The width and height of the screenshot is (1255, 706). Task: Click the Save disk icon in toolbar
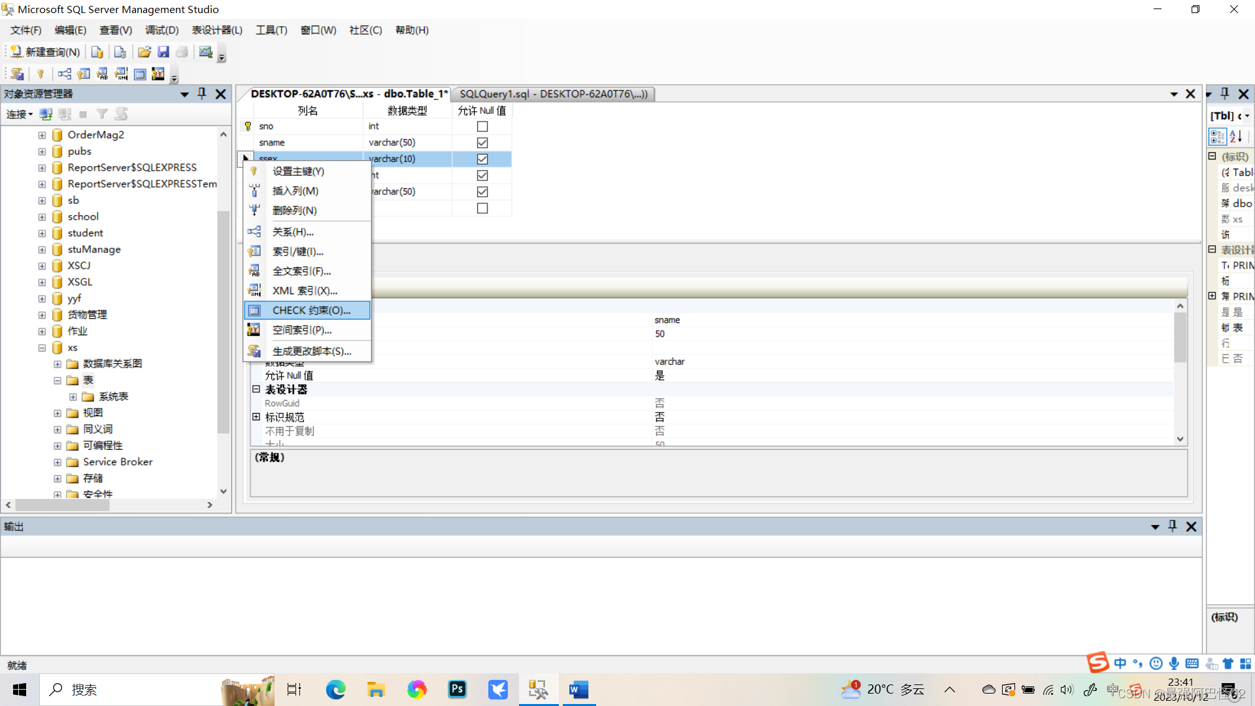[163, 52]
